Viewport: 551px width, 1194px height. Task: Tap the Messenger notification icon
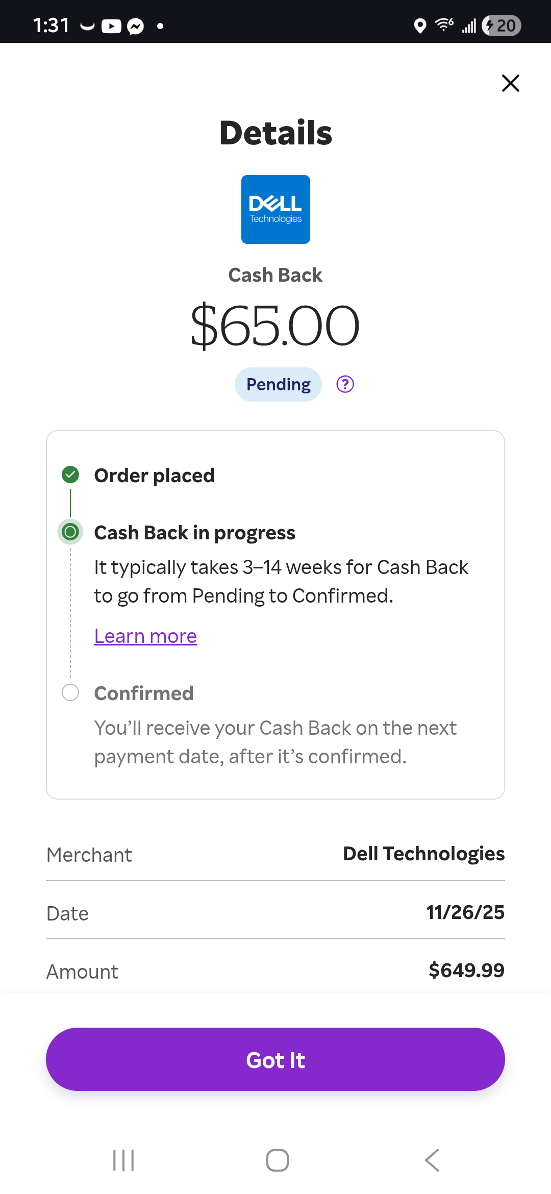135,26
